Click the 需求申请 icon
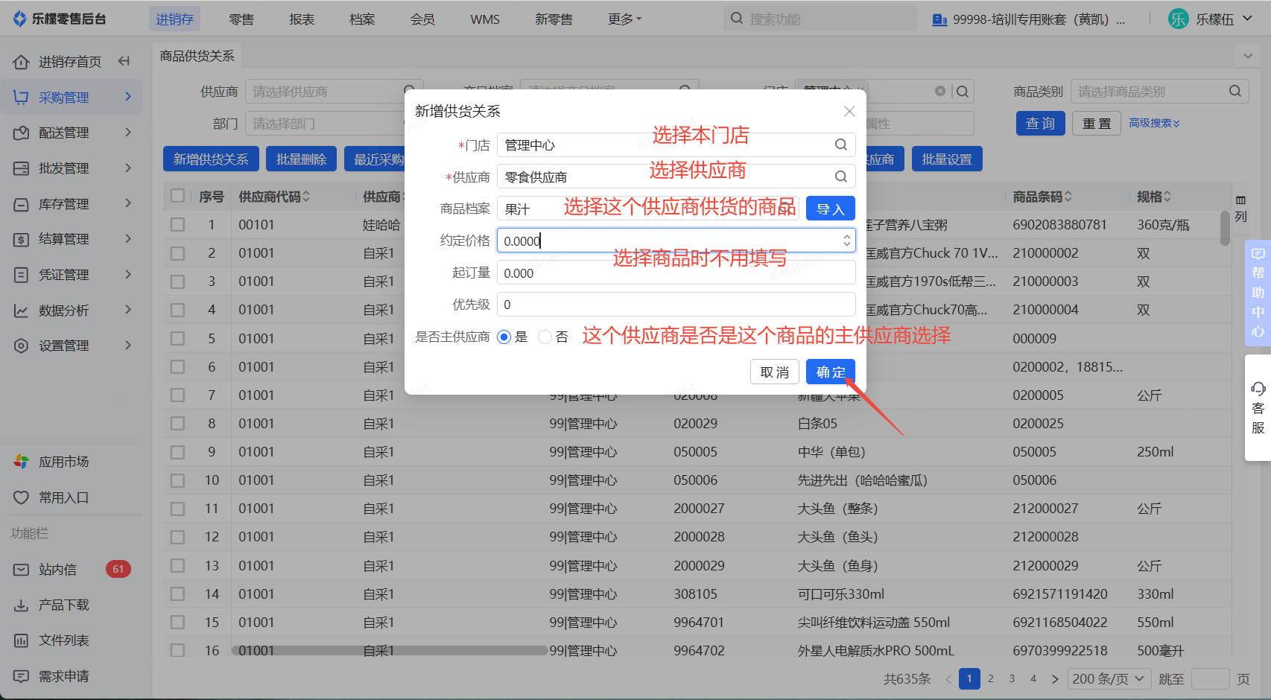 point(21,676)
